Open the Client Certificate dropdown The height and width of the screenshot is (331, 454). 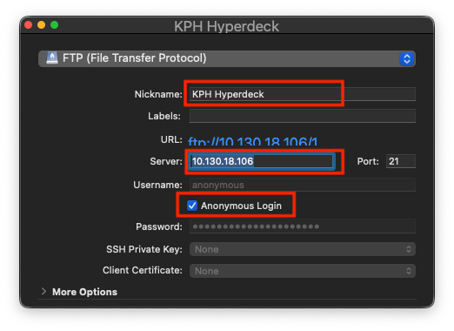[303, 271]
